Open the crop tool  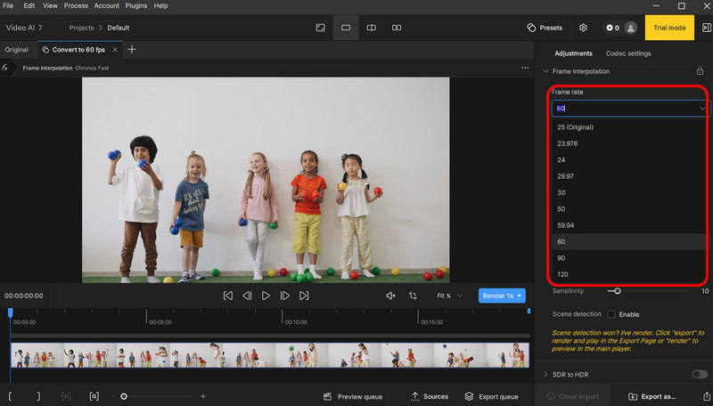coord(413,296)
